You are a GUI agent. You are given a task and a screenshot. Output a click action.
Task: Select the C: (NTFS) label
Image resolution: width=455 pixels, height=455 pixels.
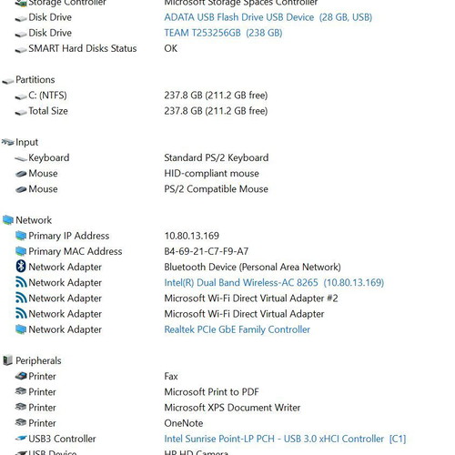47,96
